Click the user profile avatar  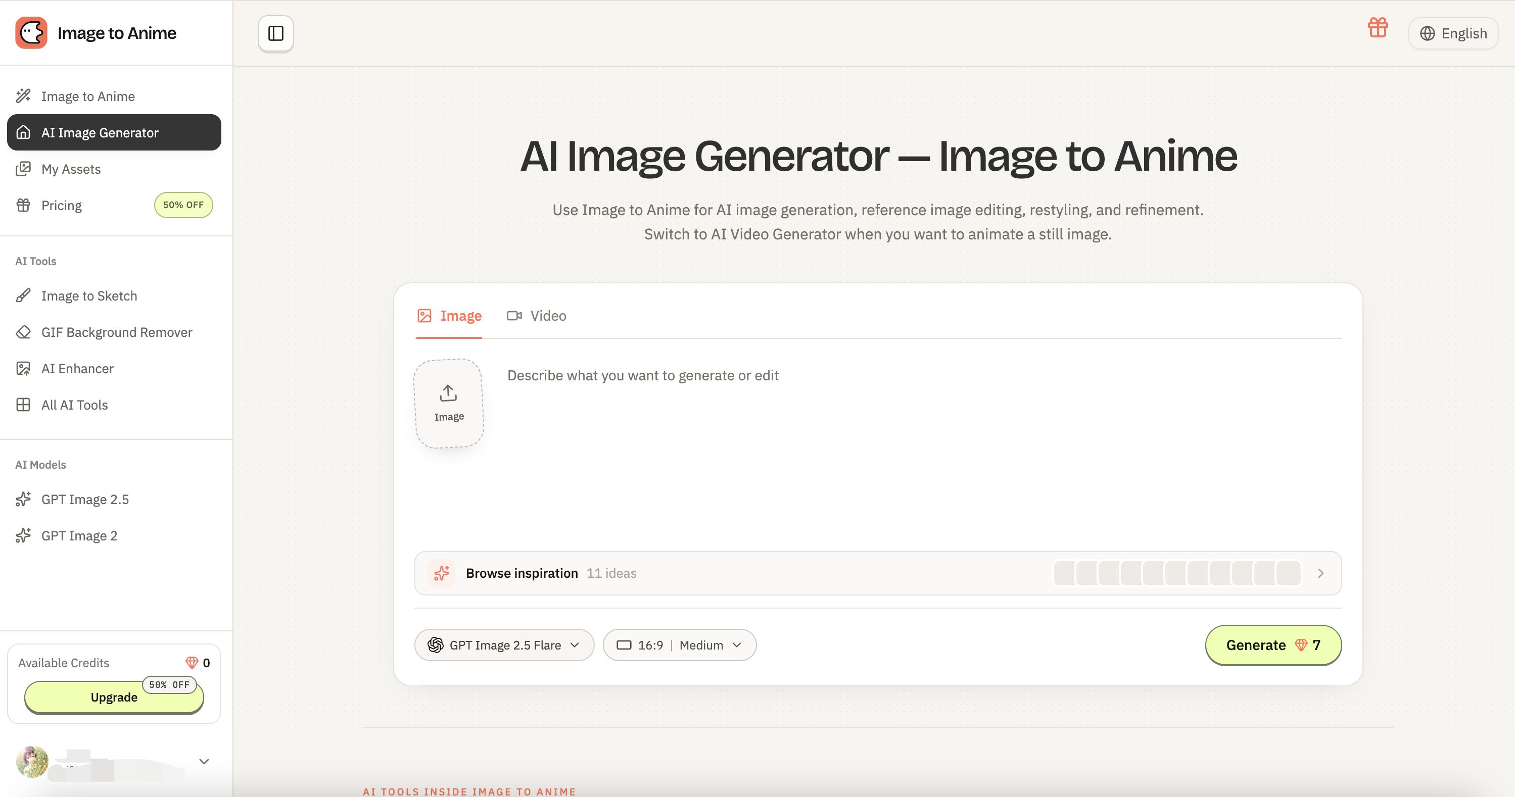click(x=32, y=761)
